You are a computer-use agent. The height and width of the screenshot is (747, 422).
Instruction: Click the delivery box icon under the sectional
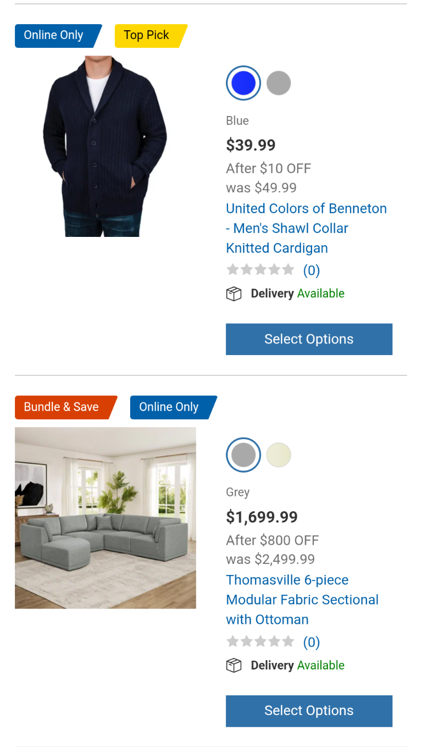[x=234, y=666]
